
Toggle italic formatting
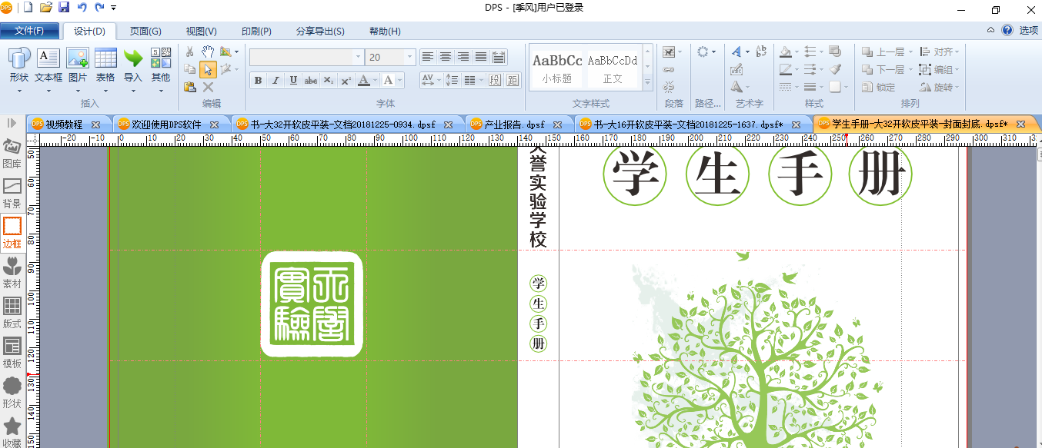tap(276, 80)
